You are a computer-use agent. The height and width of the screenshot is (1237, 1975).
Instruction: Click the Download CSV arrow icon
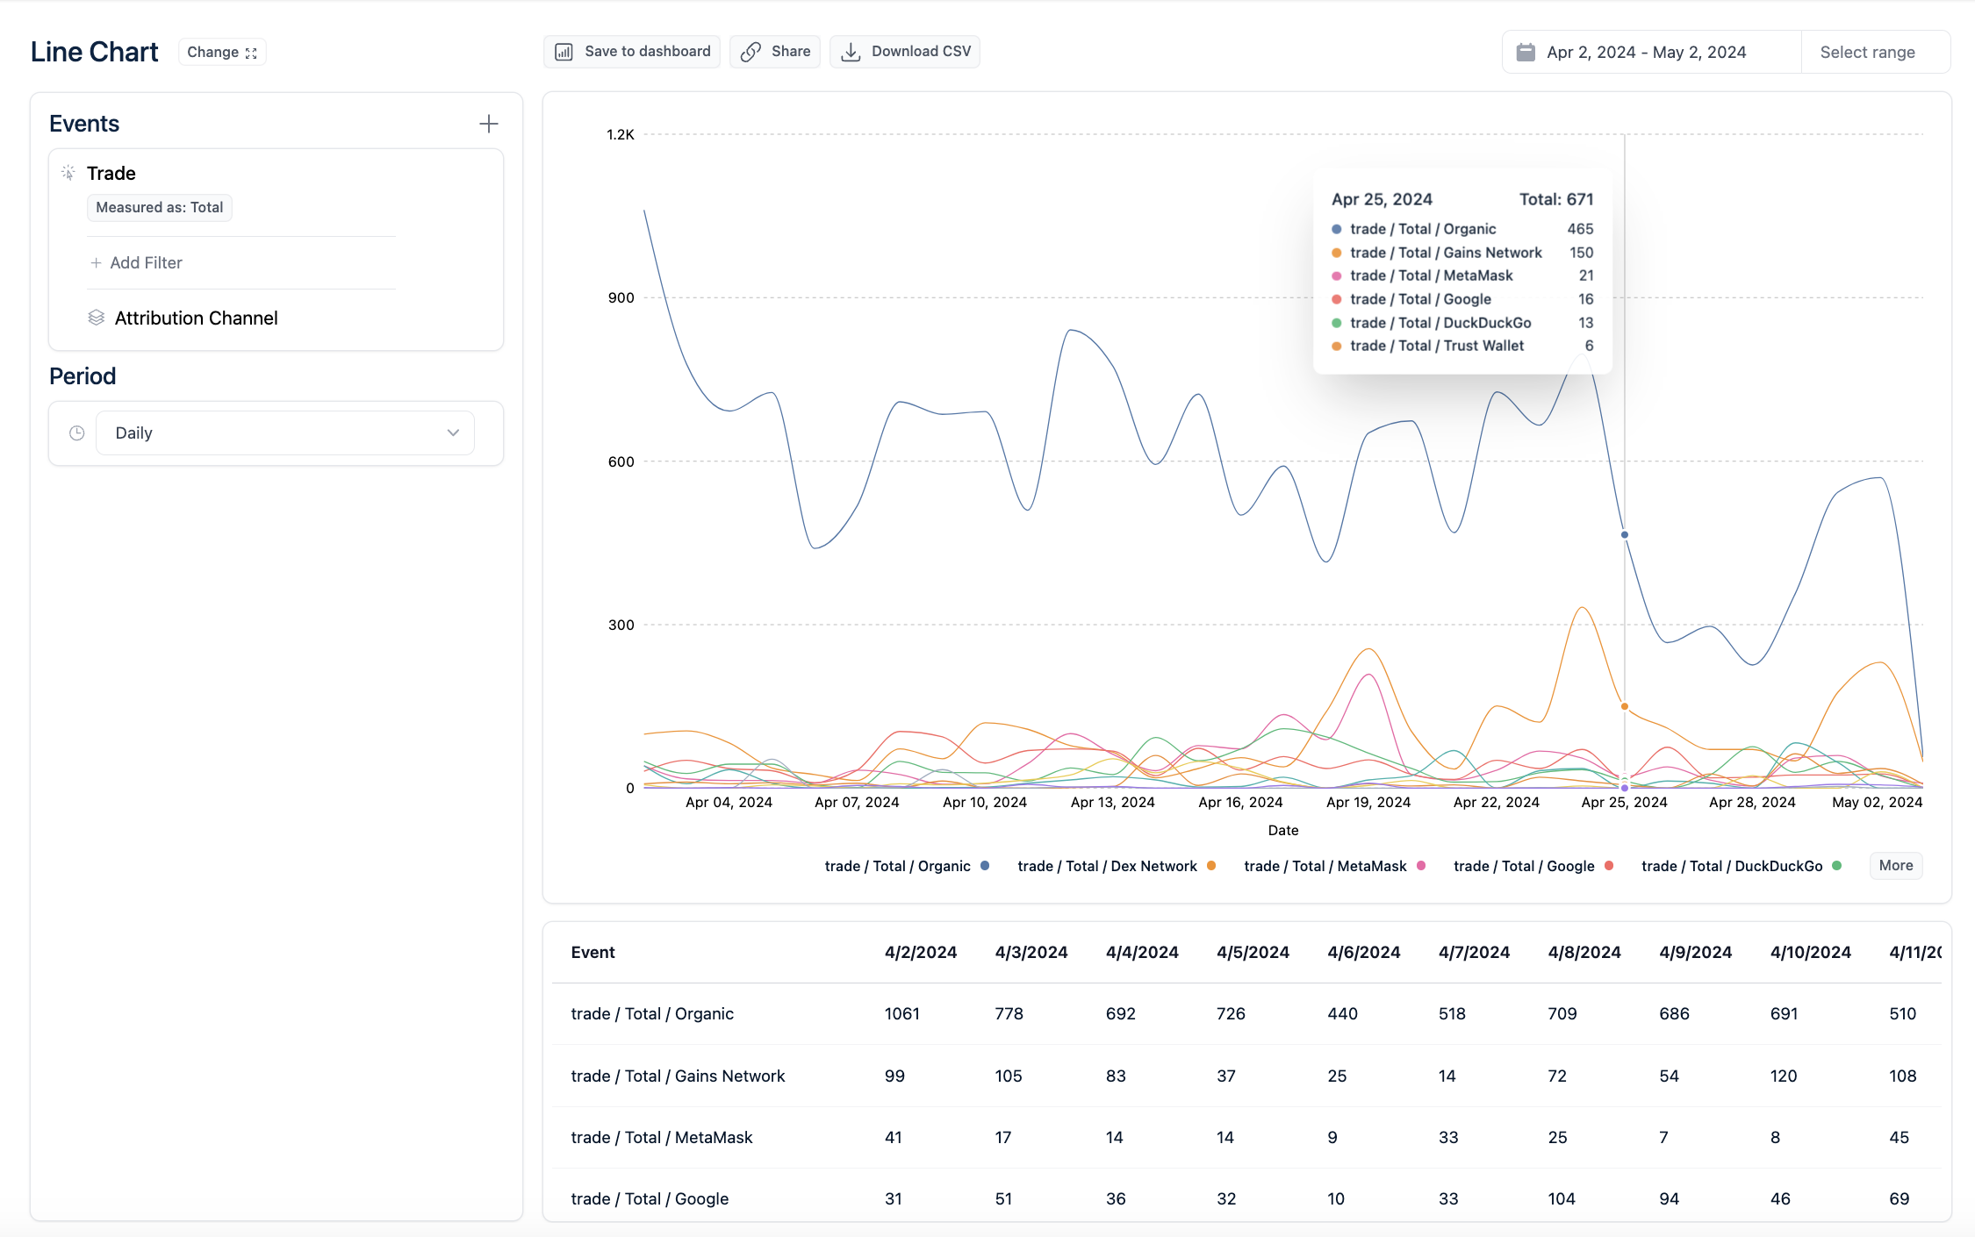click(850, 52)
